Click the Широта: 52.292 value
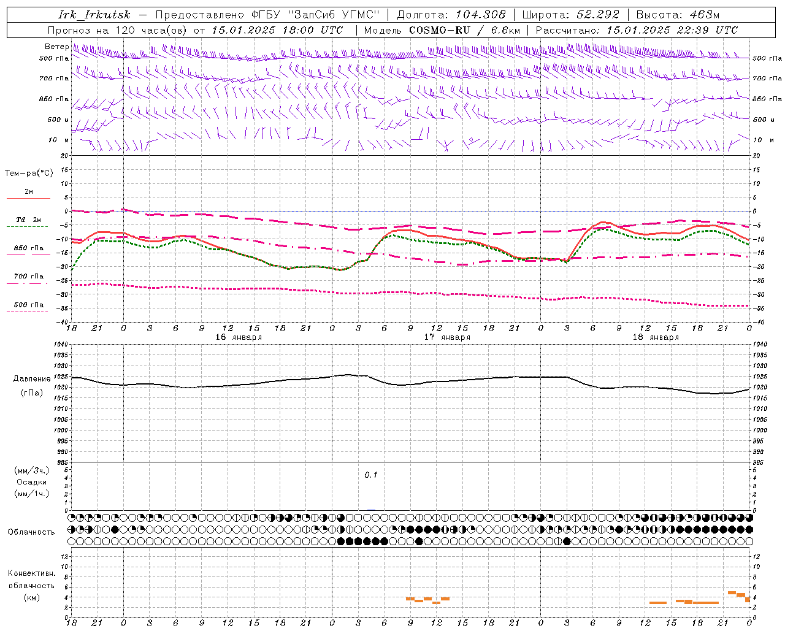785x628 pixels. pos(571,15)
